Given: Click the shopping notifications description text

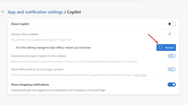Looking at the screenshot, I should coord(58,90).
